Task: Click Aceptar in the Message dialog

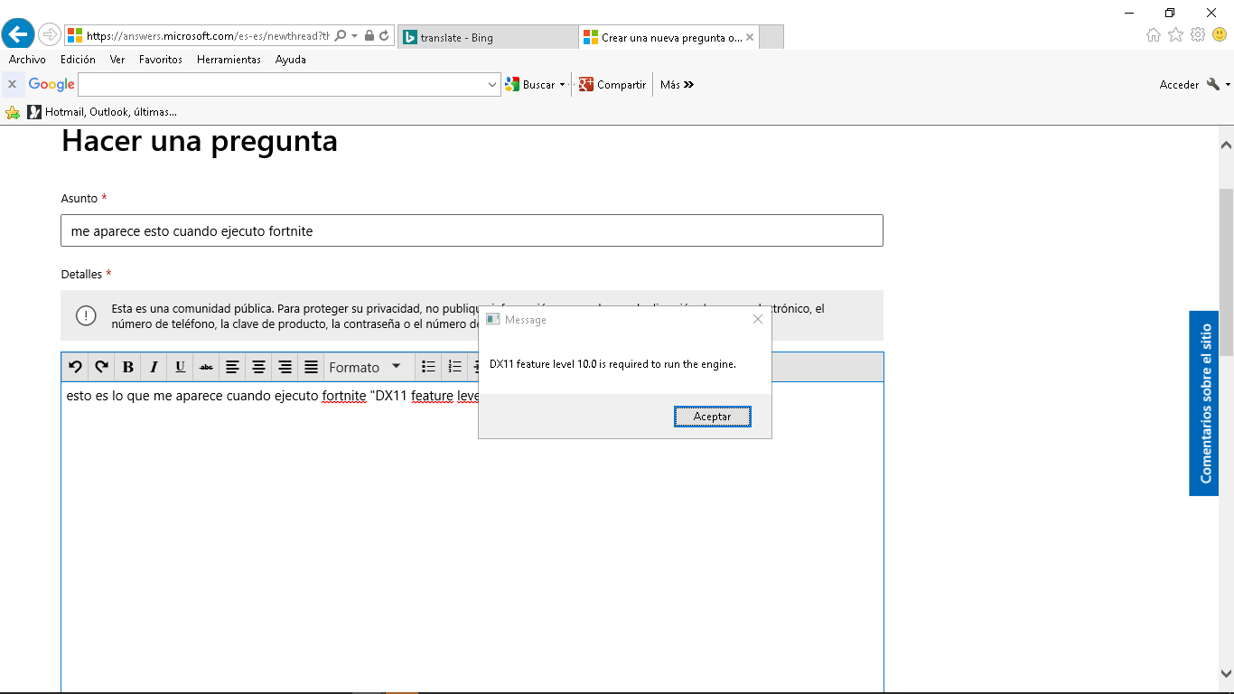Action: [x=713, y=417]
